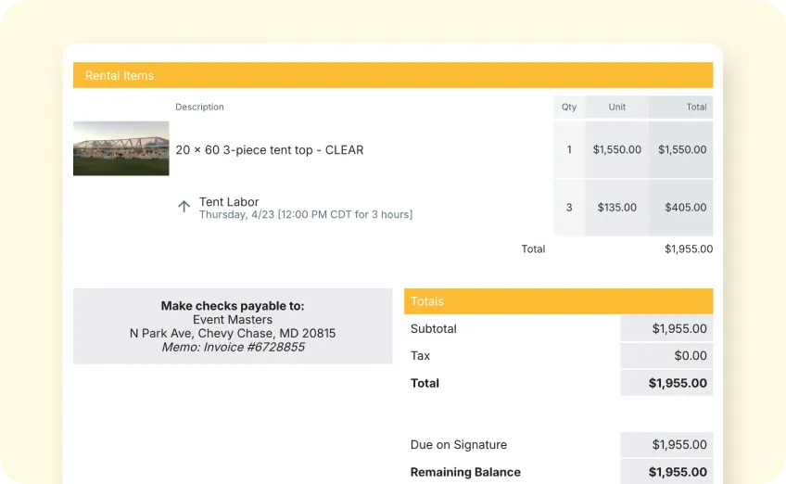
Task: Click the Totals section header
Action: click(x=427, y=301)
